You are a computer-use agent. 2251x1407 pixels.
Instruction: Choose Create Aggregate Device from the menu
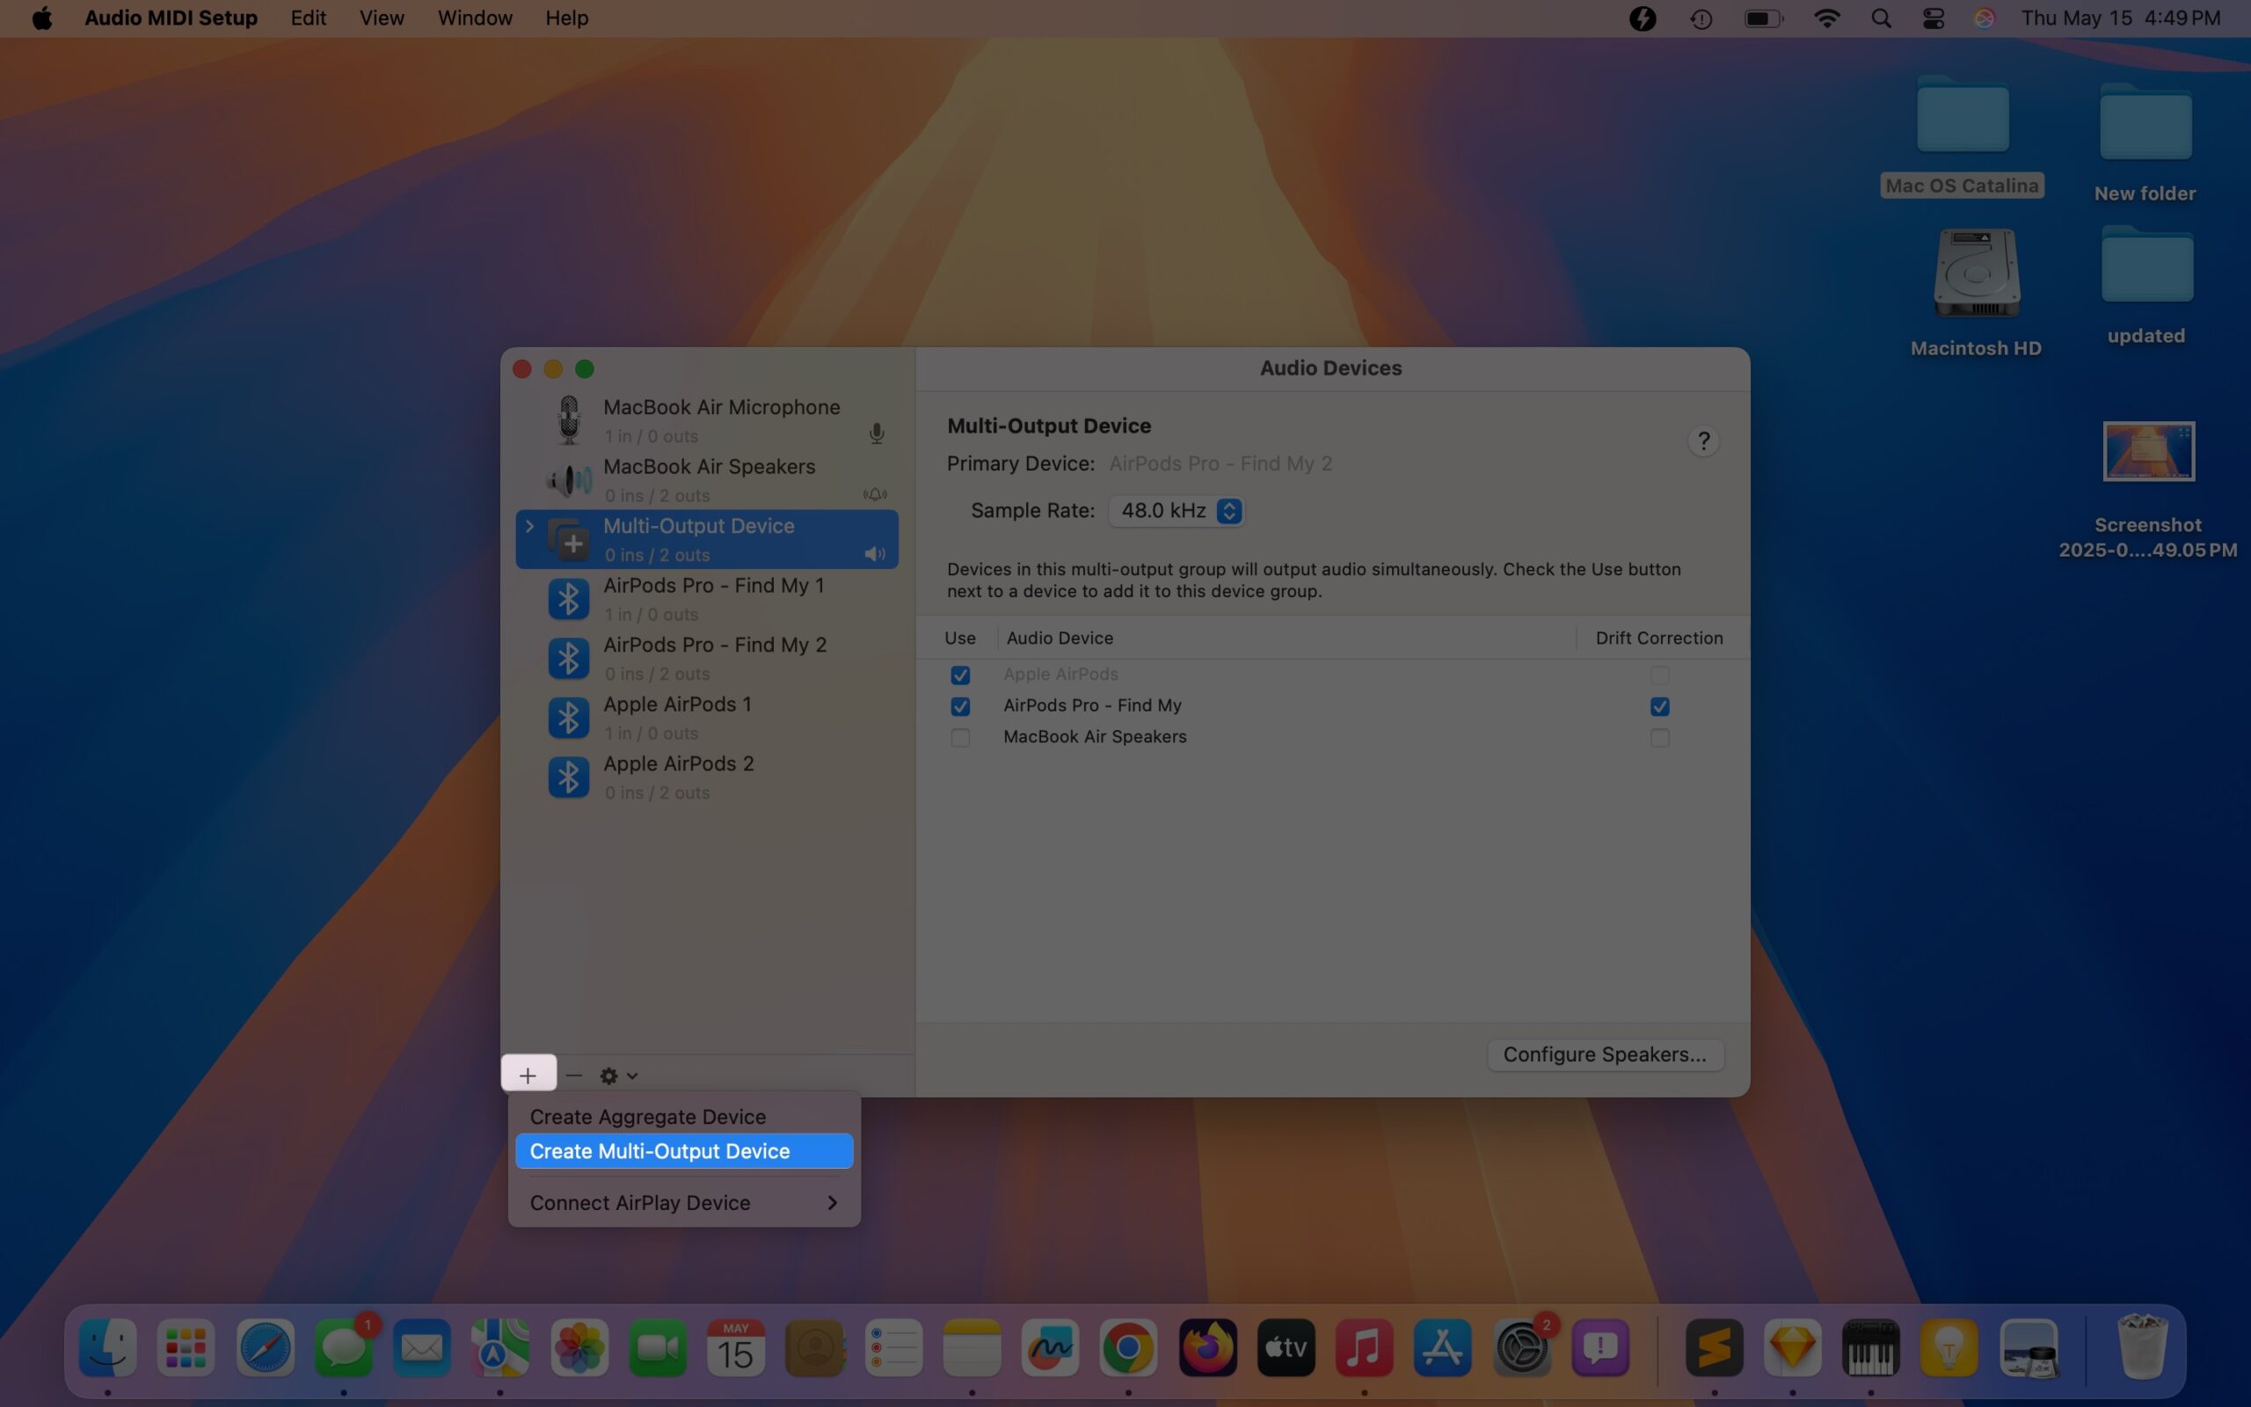point(647,1116)
